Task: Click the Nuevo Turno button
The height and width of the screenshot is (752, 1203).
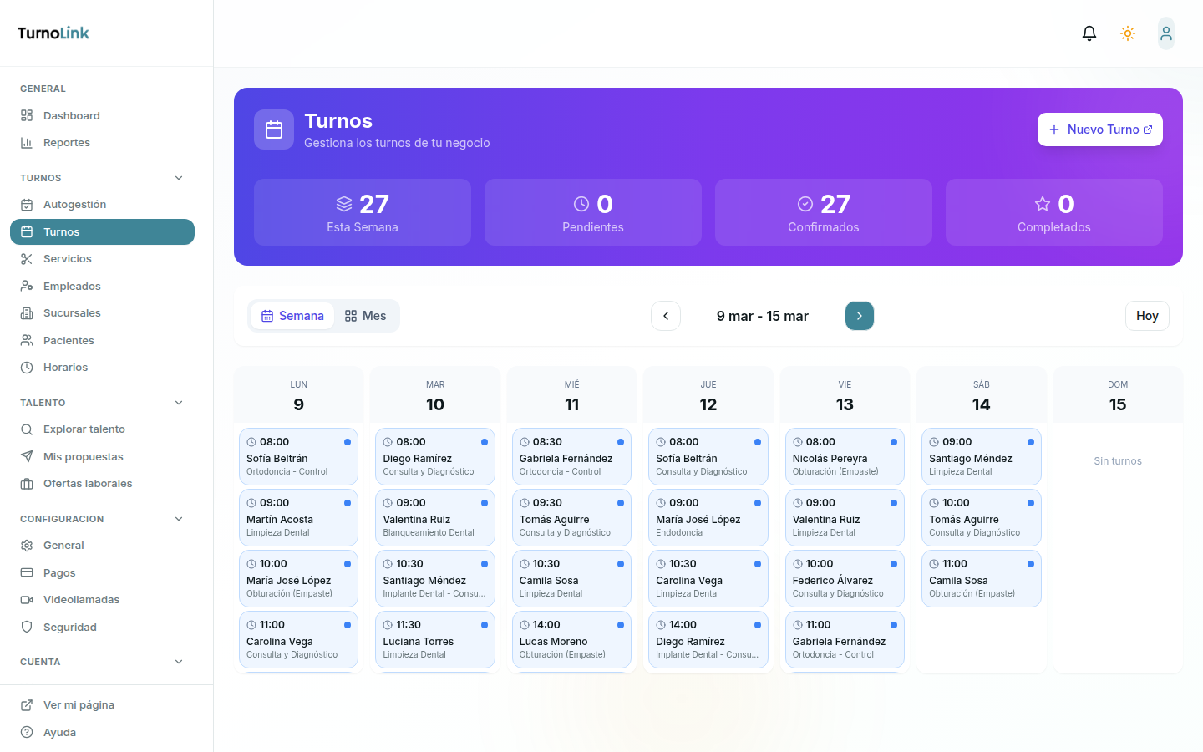Action: [x=1099, y=130]
